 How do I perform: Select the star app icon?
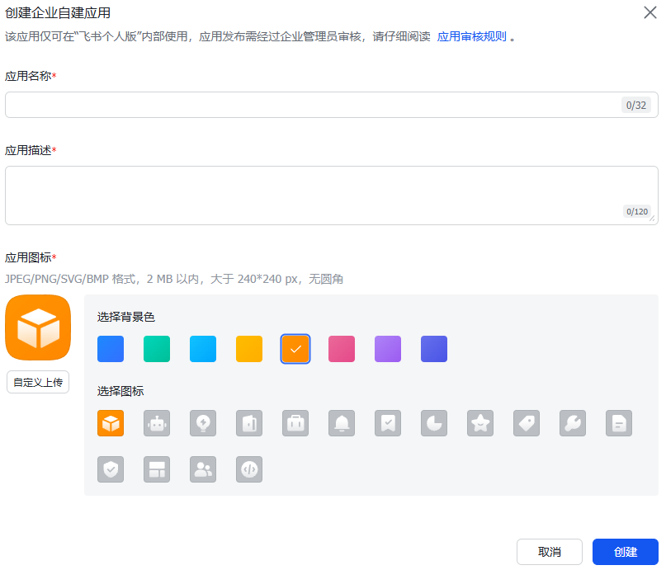click(480, 423)
